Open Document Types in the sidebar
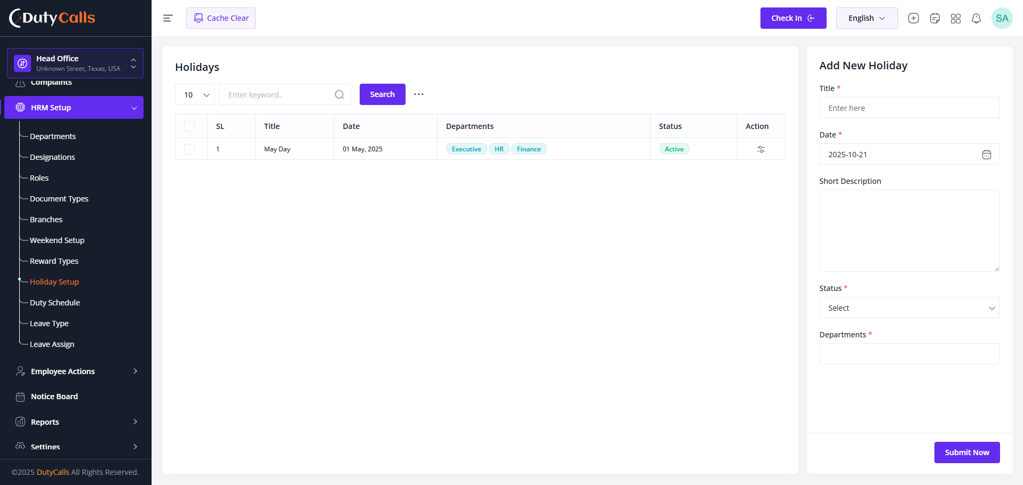 [x=59, y=199]
